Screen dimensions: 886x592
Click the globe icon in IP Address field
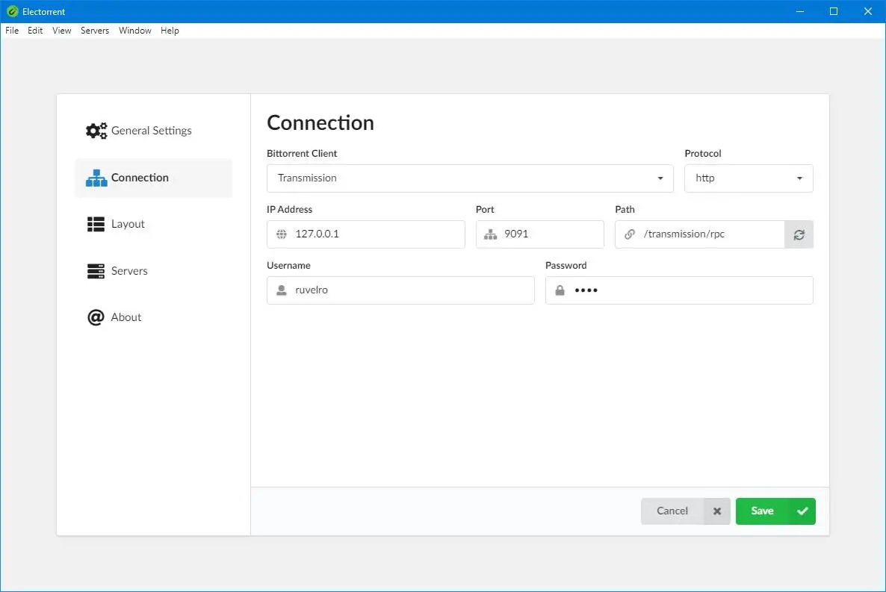coord(282,234)
